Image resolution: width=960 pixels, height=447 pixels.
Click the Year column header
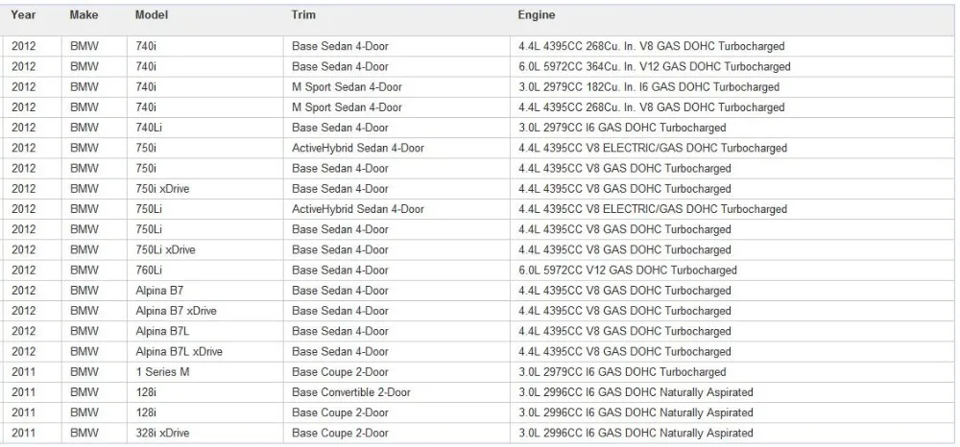pyautogui.click(x=23, y=14)
